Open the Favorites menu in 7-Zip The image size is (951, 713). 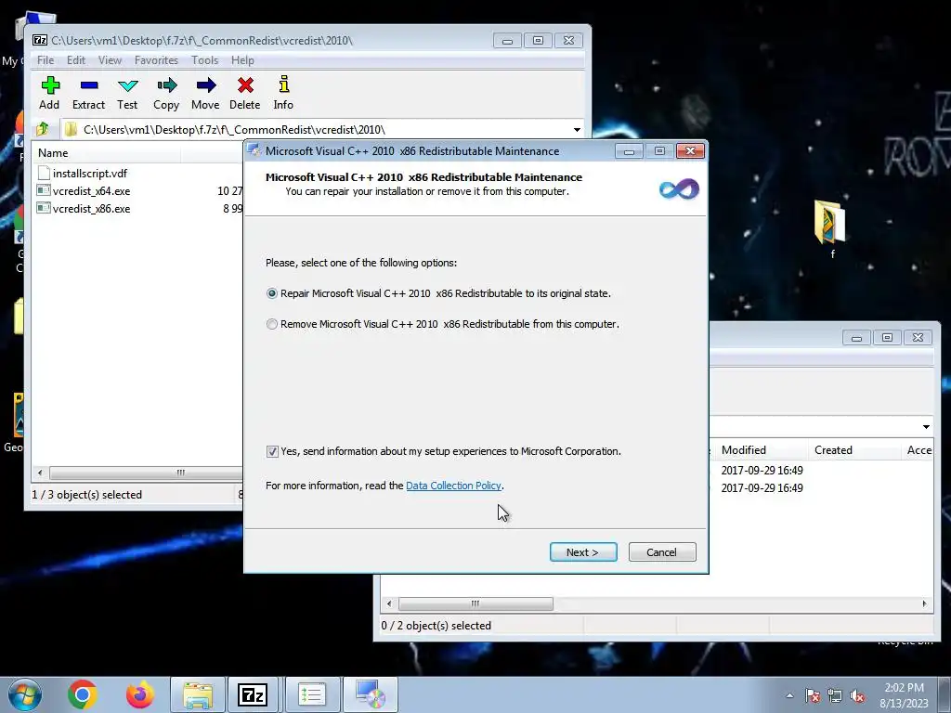(x=156, y=60)
